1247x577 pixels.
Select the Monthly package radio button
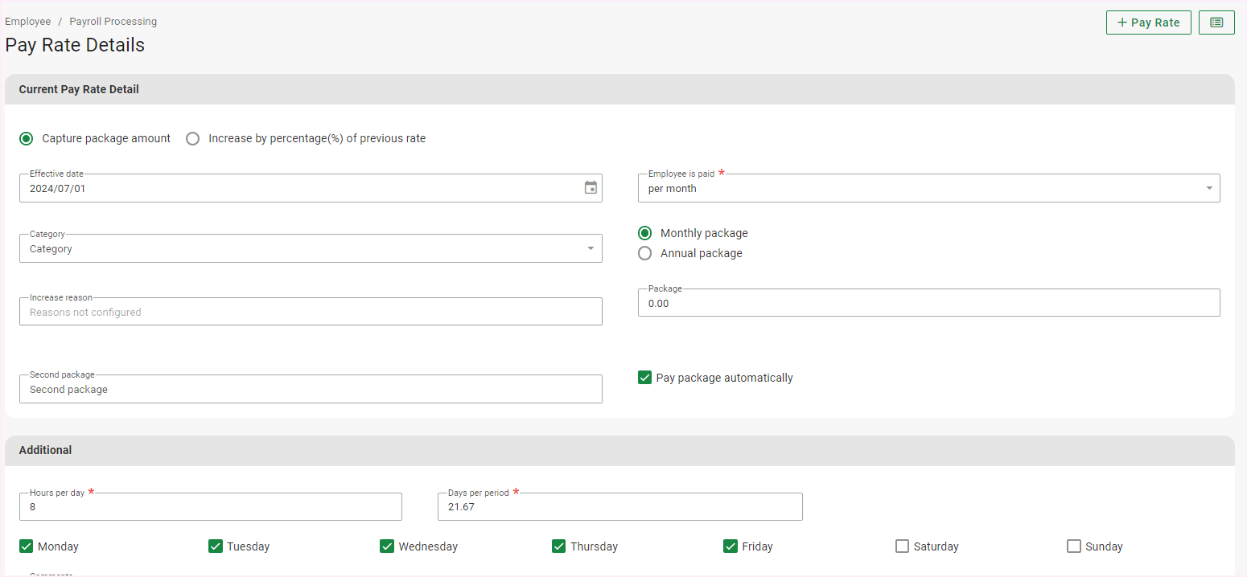[644, 233]
